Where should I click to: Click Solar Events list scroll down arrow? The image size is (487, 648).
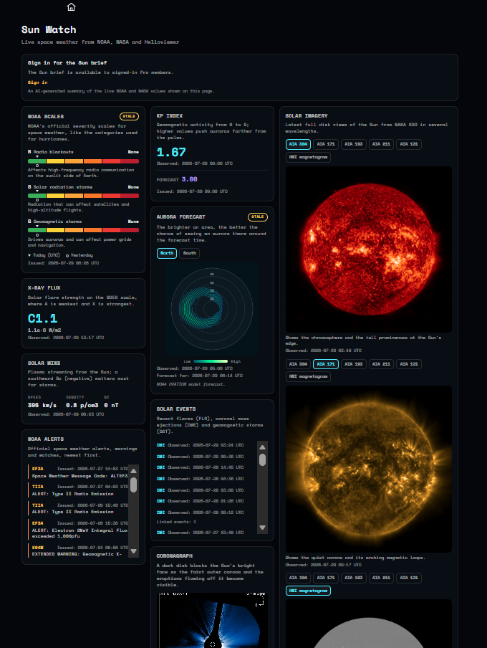(262, 528)
